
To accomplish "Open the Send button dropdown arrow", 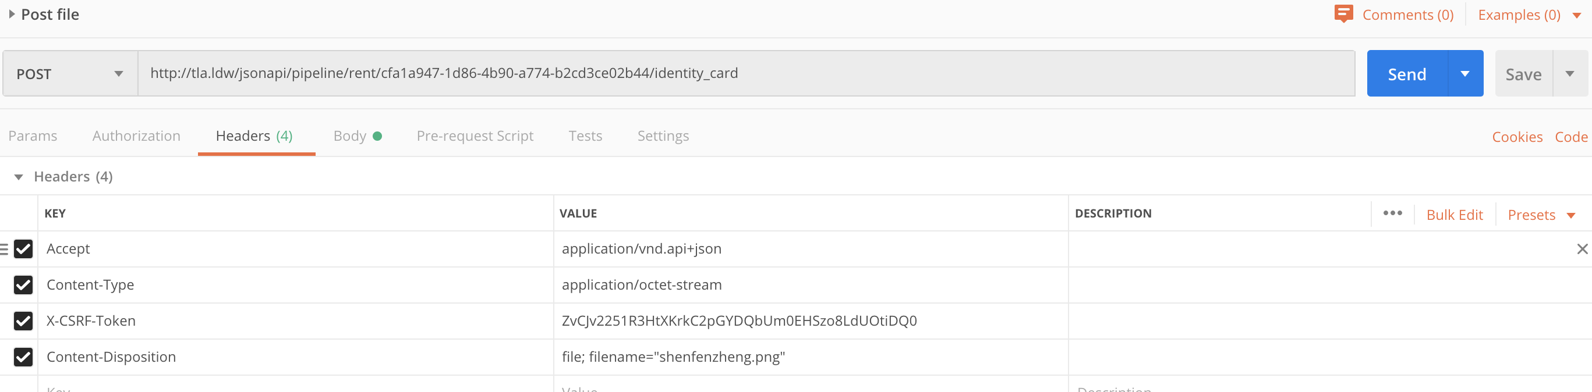I will click(1464, 74).
